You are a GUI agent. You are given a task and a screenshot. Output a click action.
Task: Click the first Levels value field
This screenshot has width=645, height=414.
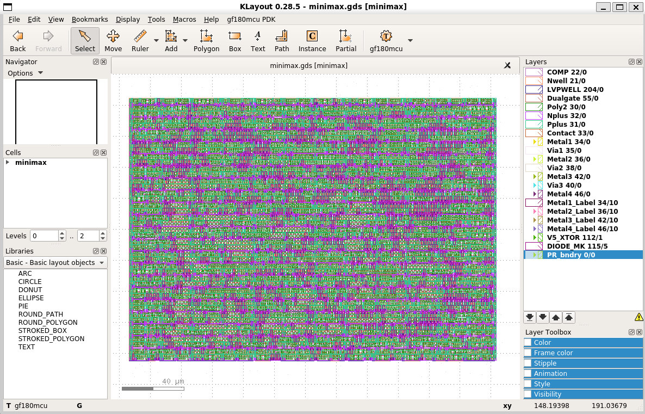click(x=44, y=236)
